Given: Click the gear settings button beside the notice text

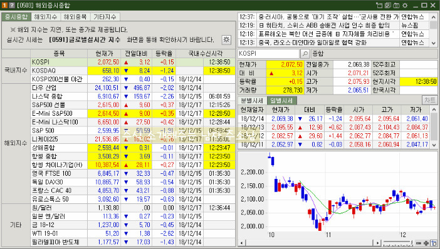Looking at the screenshot, I should [x=226, y=39].
